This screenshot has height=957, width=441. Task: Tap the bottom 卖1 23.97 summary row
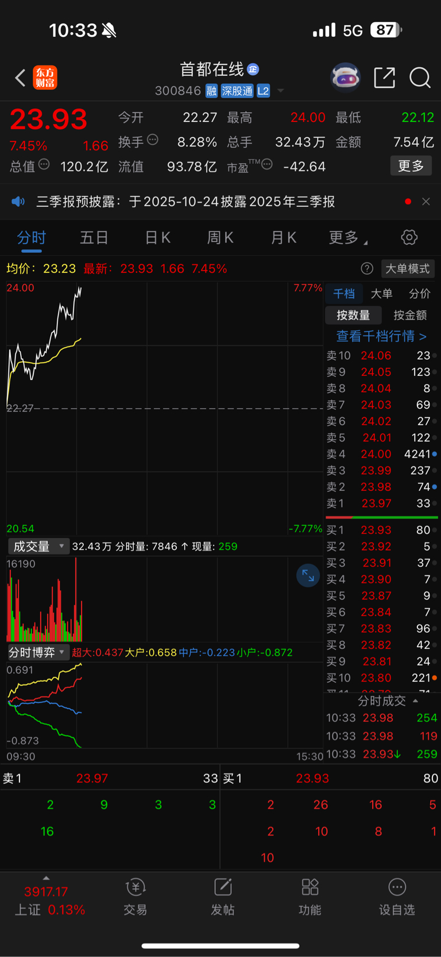tap(110, 778)
